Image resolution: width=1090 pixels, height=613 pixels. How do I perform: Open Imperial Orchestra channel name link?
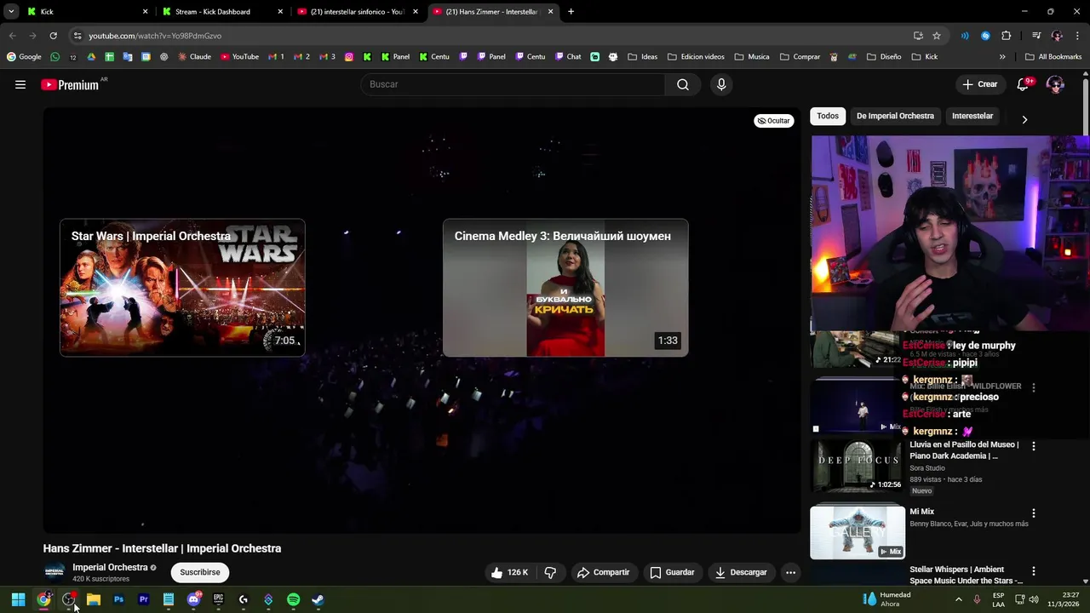[x=110, y=567]
